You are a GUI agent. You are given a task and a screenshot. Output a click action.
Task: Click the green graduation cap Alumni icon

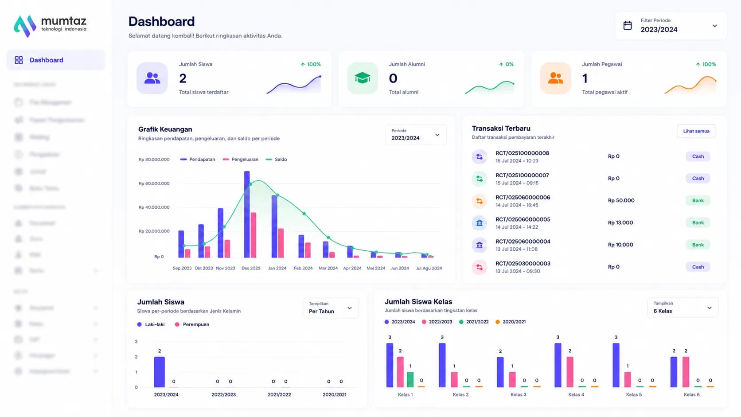coord(363,78)
